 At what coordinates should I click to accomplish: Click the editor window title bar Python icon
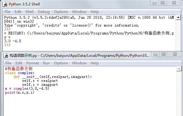[6, 56]
